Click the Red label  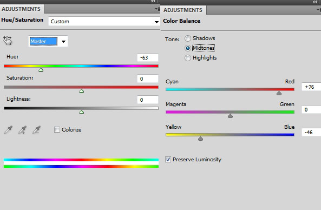pyautogui.click(x=290, y=82)
